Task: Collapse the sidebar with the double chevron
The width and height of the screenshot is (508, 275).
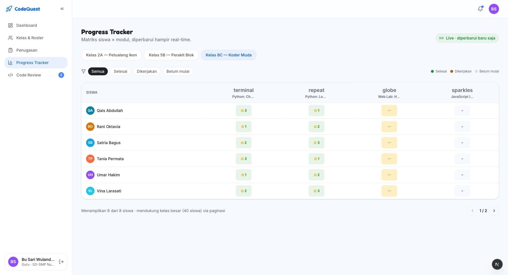Action: pos(62,9)
